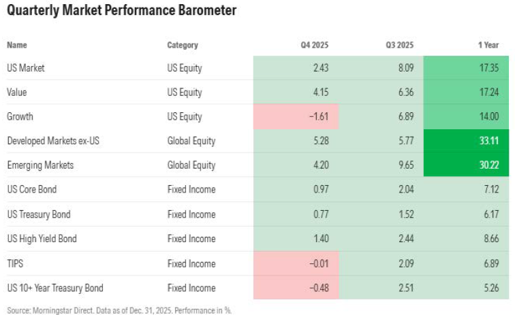515x315 pixels.
Task: Click the Name column header
Action: [18, 45]
